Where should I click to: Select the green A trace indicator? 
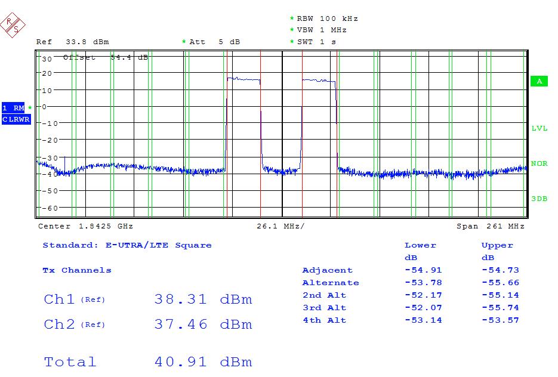click(538, 82)
